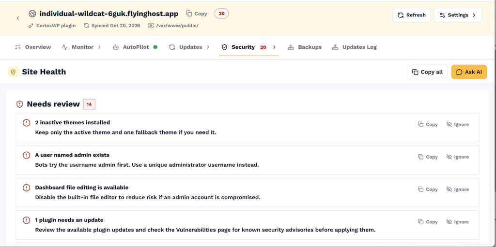Open the Updates Log tab

tap(354, 47)
